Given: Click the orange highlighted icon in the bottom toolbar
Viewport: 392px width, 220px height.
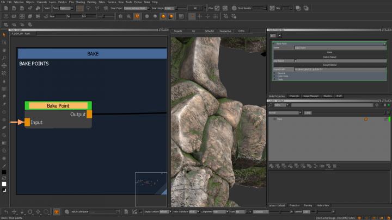Looking at the screenshot, I should point(56,211).
